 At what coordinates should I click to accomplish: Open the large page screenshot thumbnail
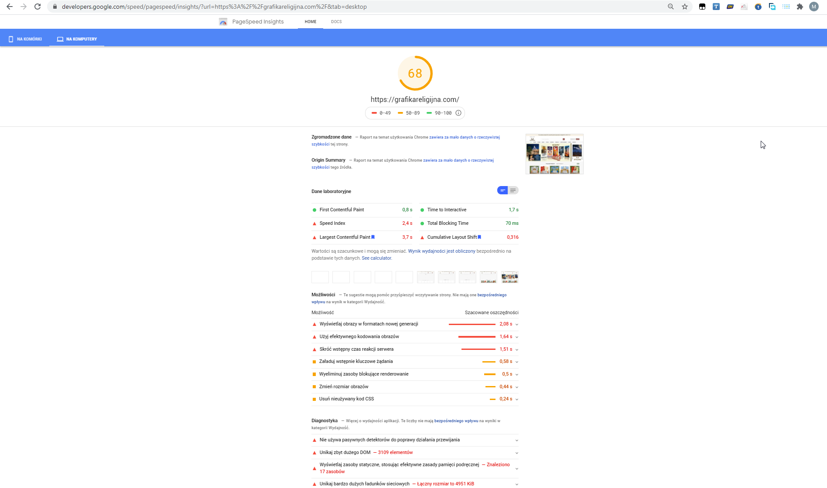pyautogui.click(x=554, y=154)
